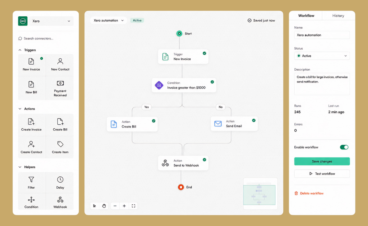This screenshot has width=368, height=226.
Task: Add the Create Bill action from sidebar
Action: point(60,125)
